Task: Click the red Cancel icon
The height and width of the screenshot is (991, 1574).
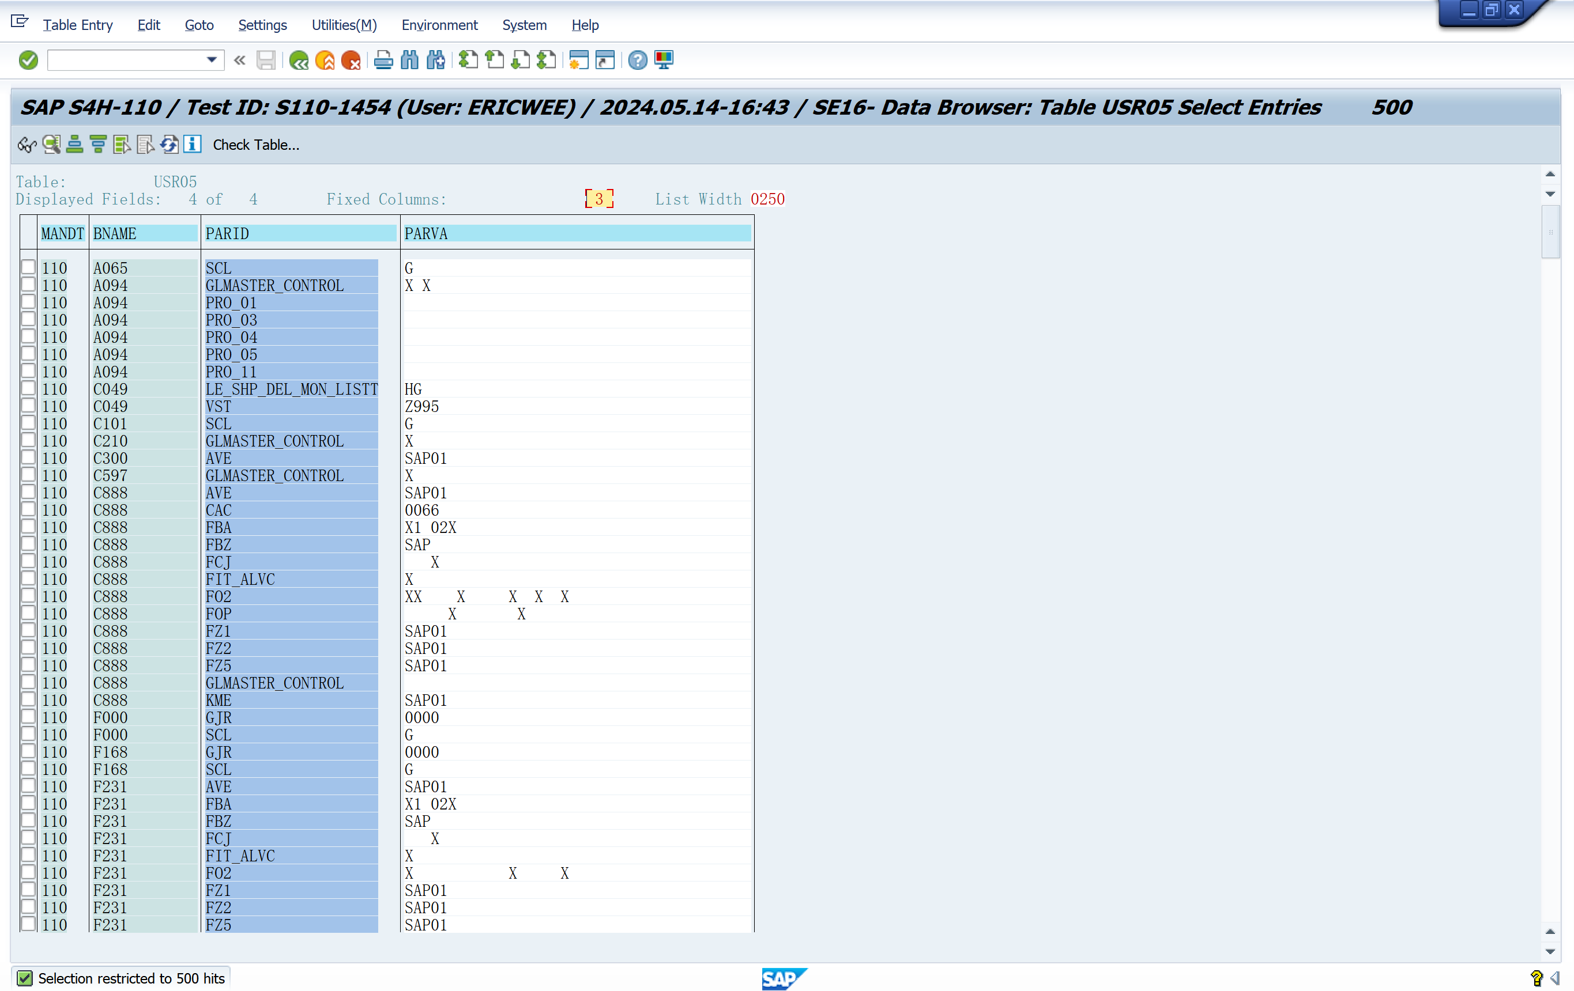Action: (351, 60)
